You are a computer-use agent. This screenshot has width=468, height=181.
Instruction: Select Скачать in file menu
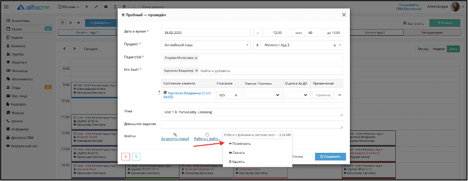[x=237, y=153]
